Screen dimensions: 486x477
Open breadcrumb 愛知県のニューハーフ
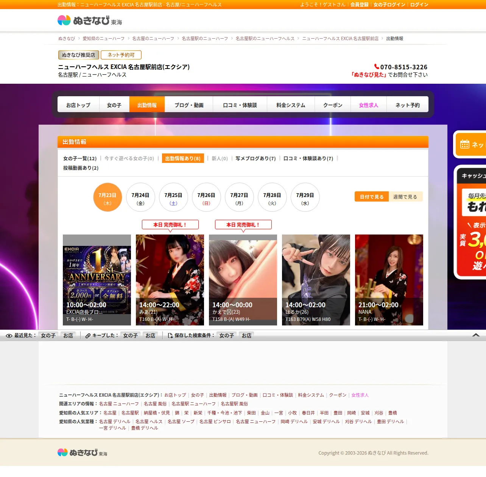coord(104,39)
